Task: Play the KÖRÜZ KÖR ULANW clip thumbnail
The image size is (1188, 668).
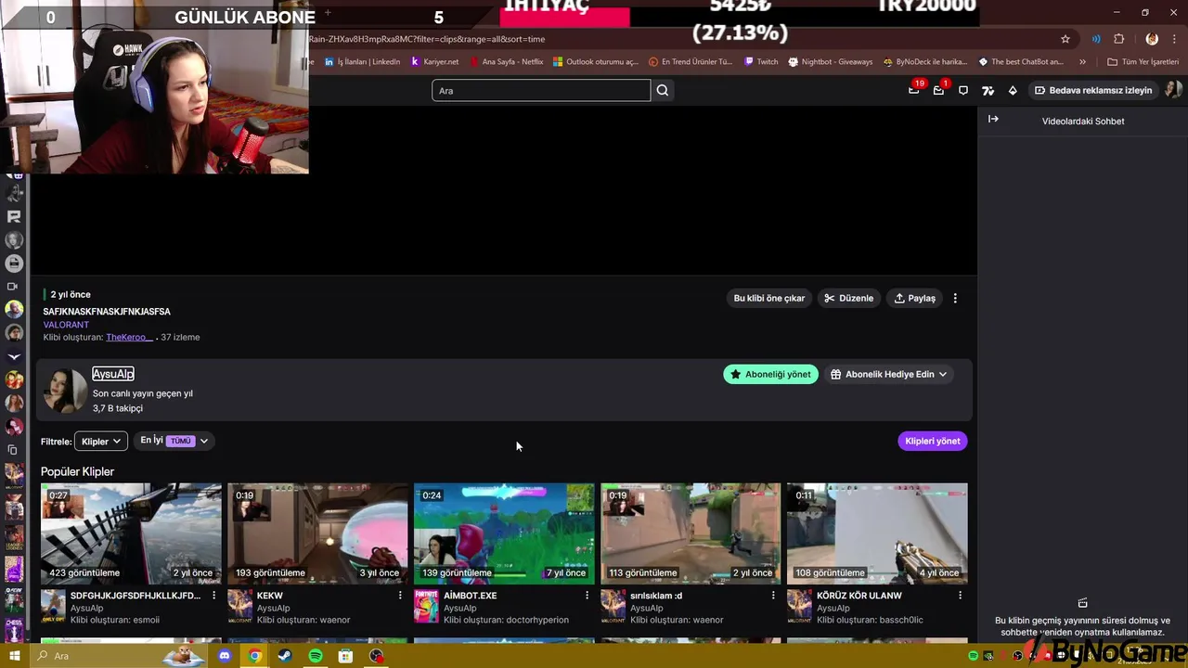Action: point(877,533)
